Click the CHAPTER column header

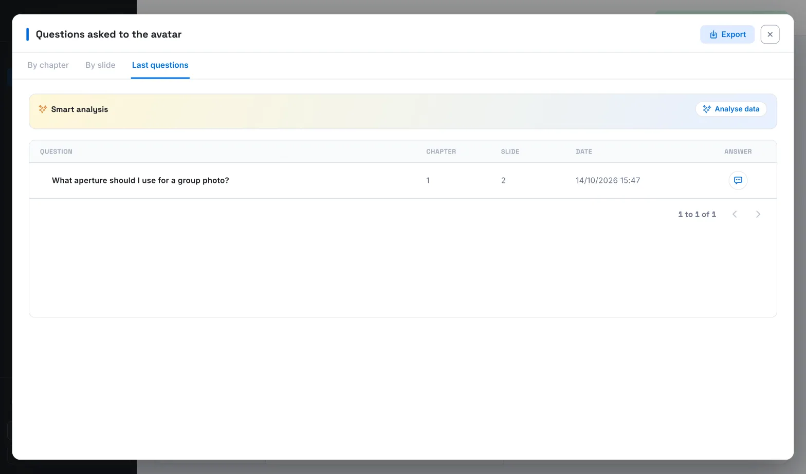click(441, 151)
